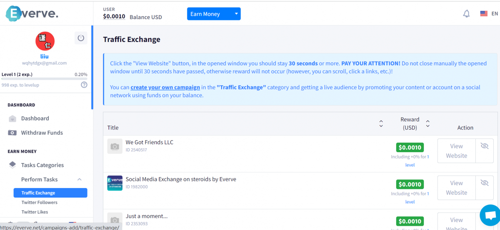Viewport: 500px width, 230px height.
Task: Click View Website for Just a moment...
Action: pos(456,221)
